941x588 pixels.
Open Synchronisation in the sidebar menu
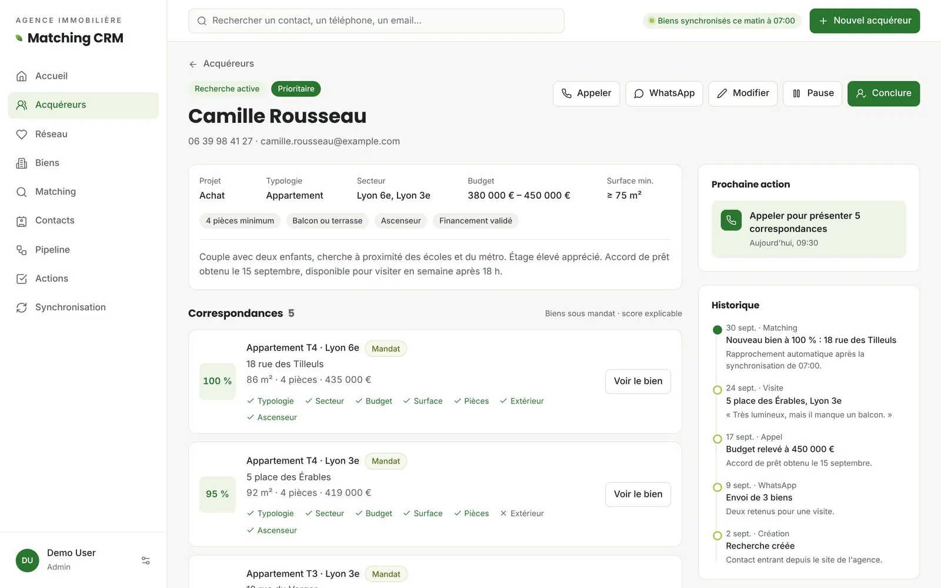[x=84, y=308]
